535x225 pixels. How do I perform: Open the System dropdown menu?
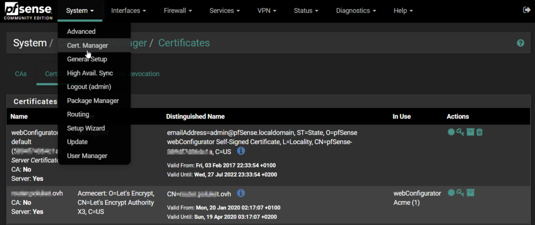click(x=80, y=11)
